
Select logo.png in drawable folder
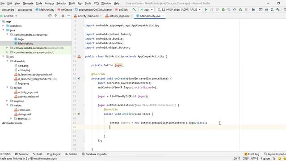coord(23,83)
